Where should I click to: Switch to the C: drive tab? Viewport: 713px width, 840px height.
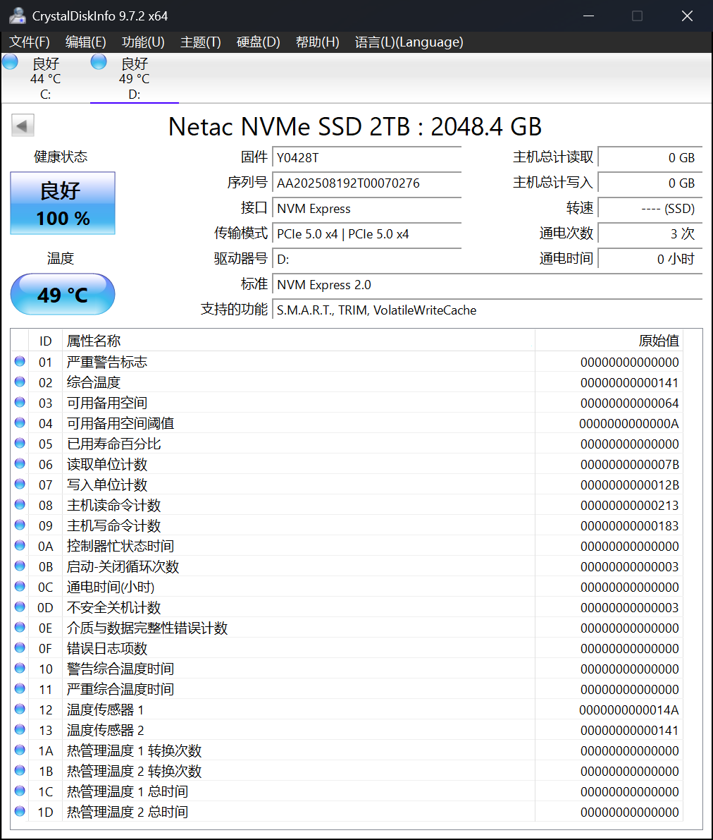45,78
